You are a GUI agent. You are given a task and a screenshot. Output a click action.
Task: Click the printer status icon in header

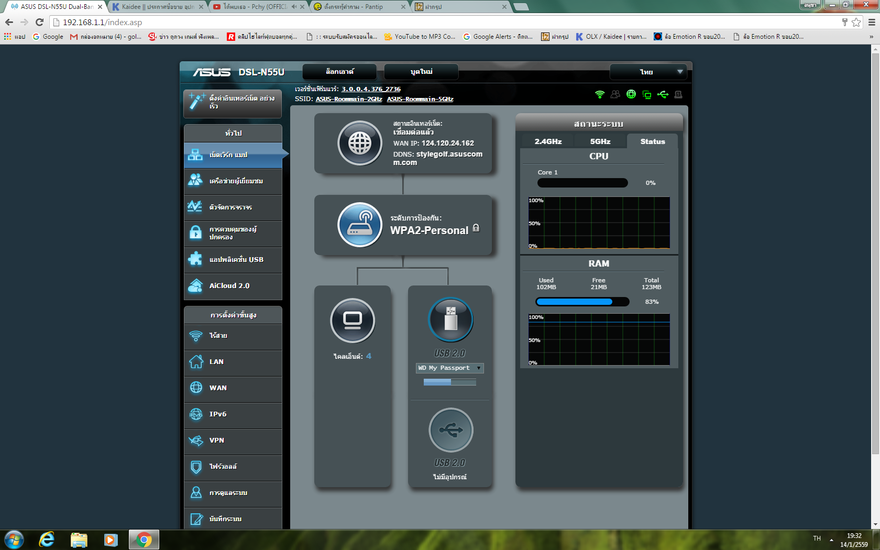click(678, 94)
